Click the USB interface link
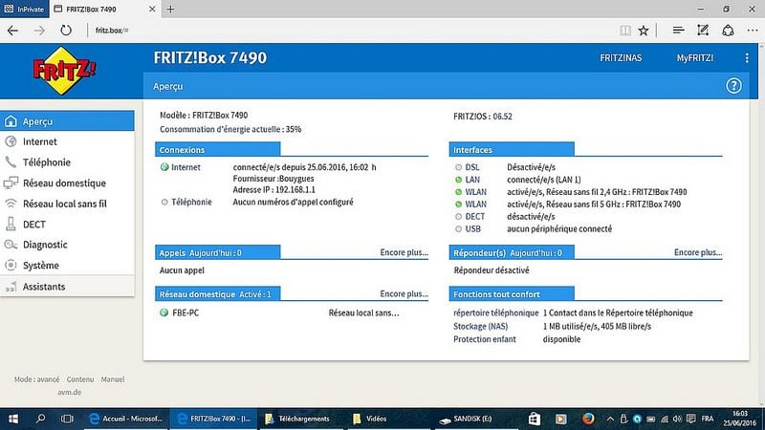765x430 pixels. point(472,228)
